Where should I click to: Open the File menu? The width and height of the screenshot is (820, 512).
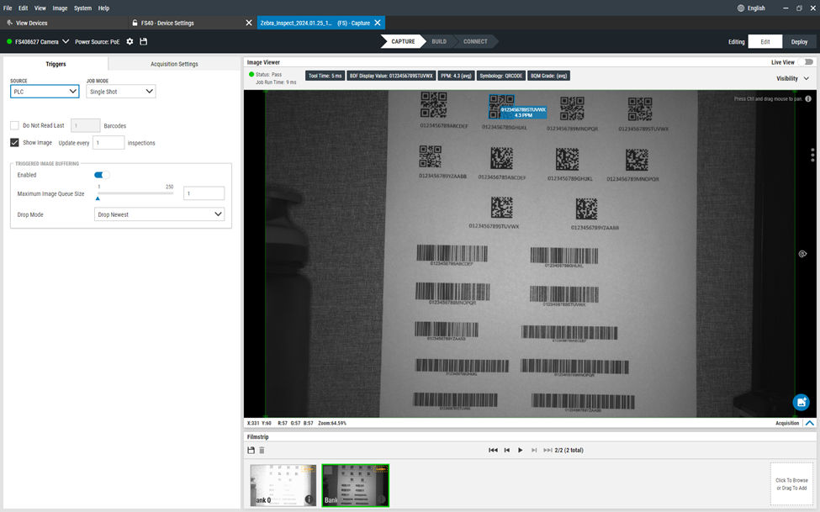click(8, 8)
